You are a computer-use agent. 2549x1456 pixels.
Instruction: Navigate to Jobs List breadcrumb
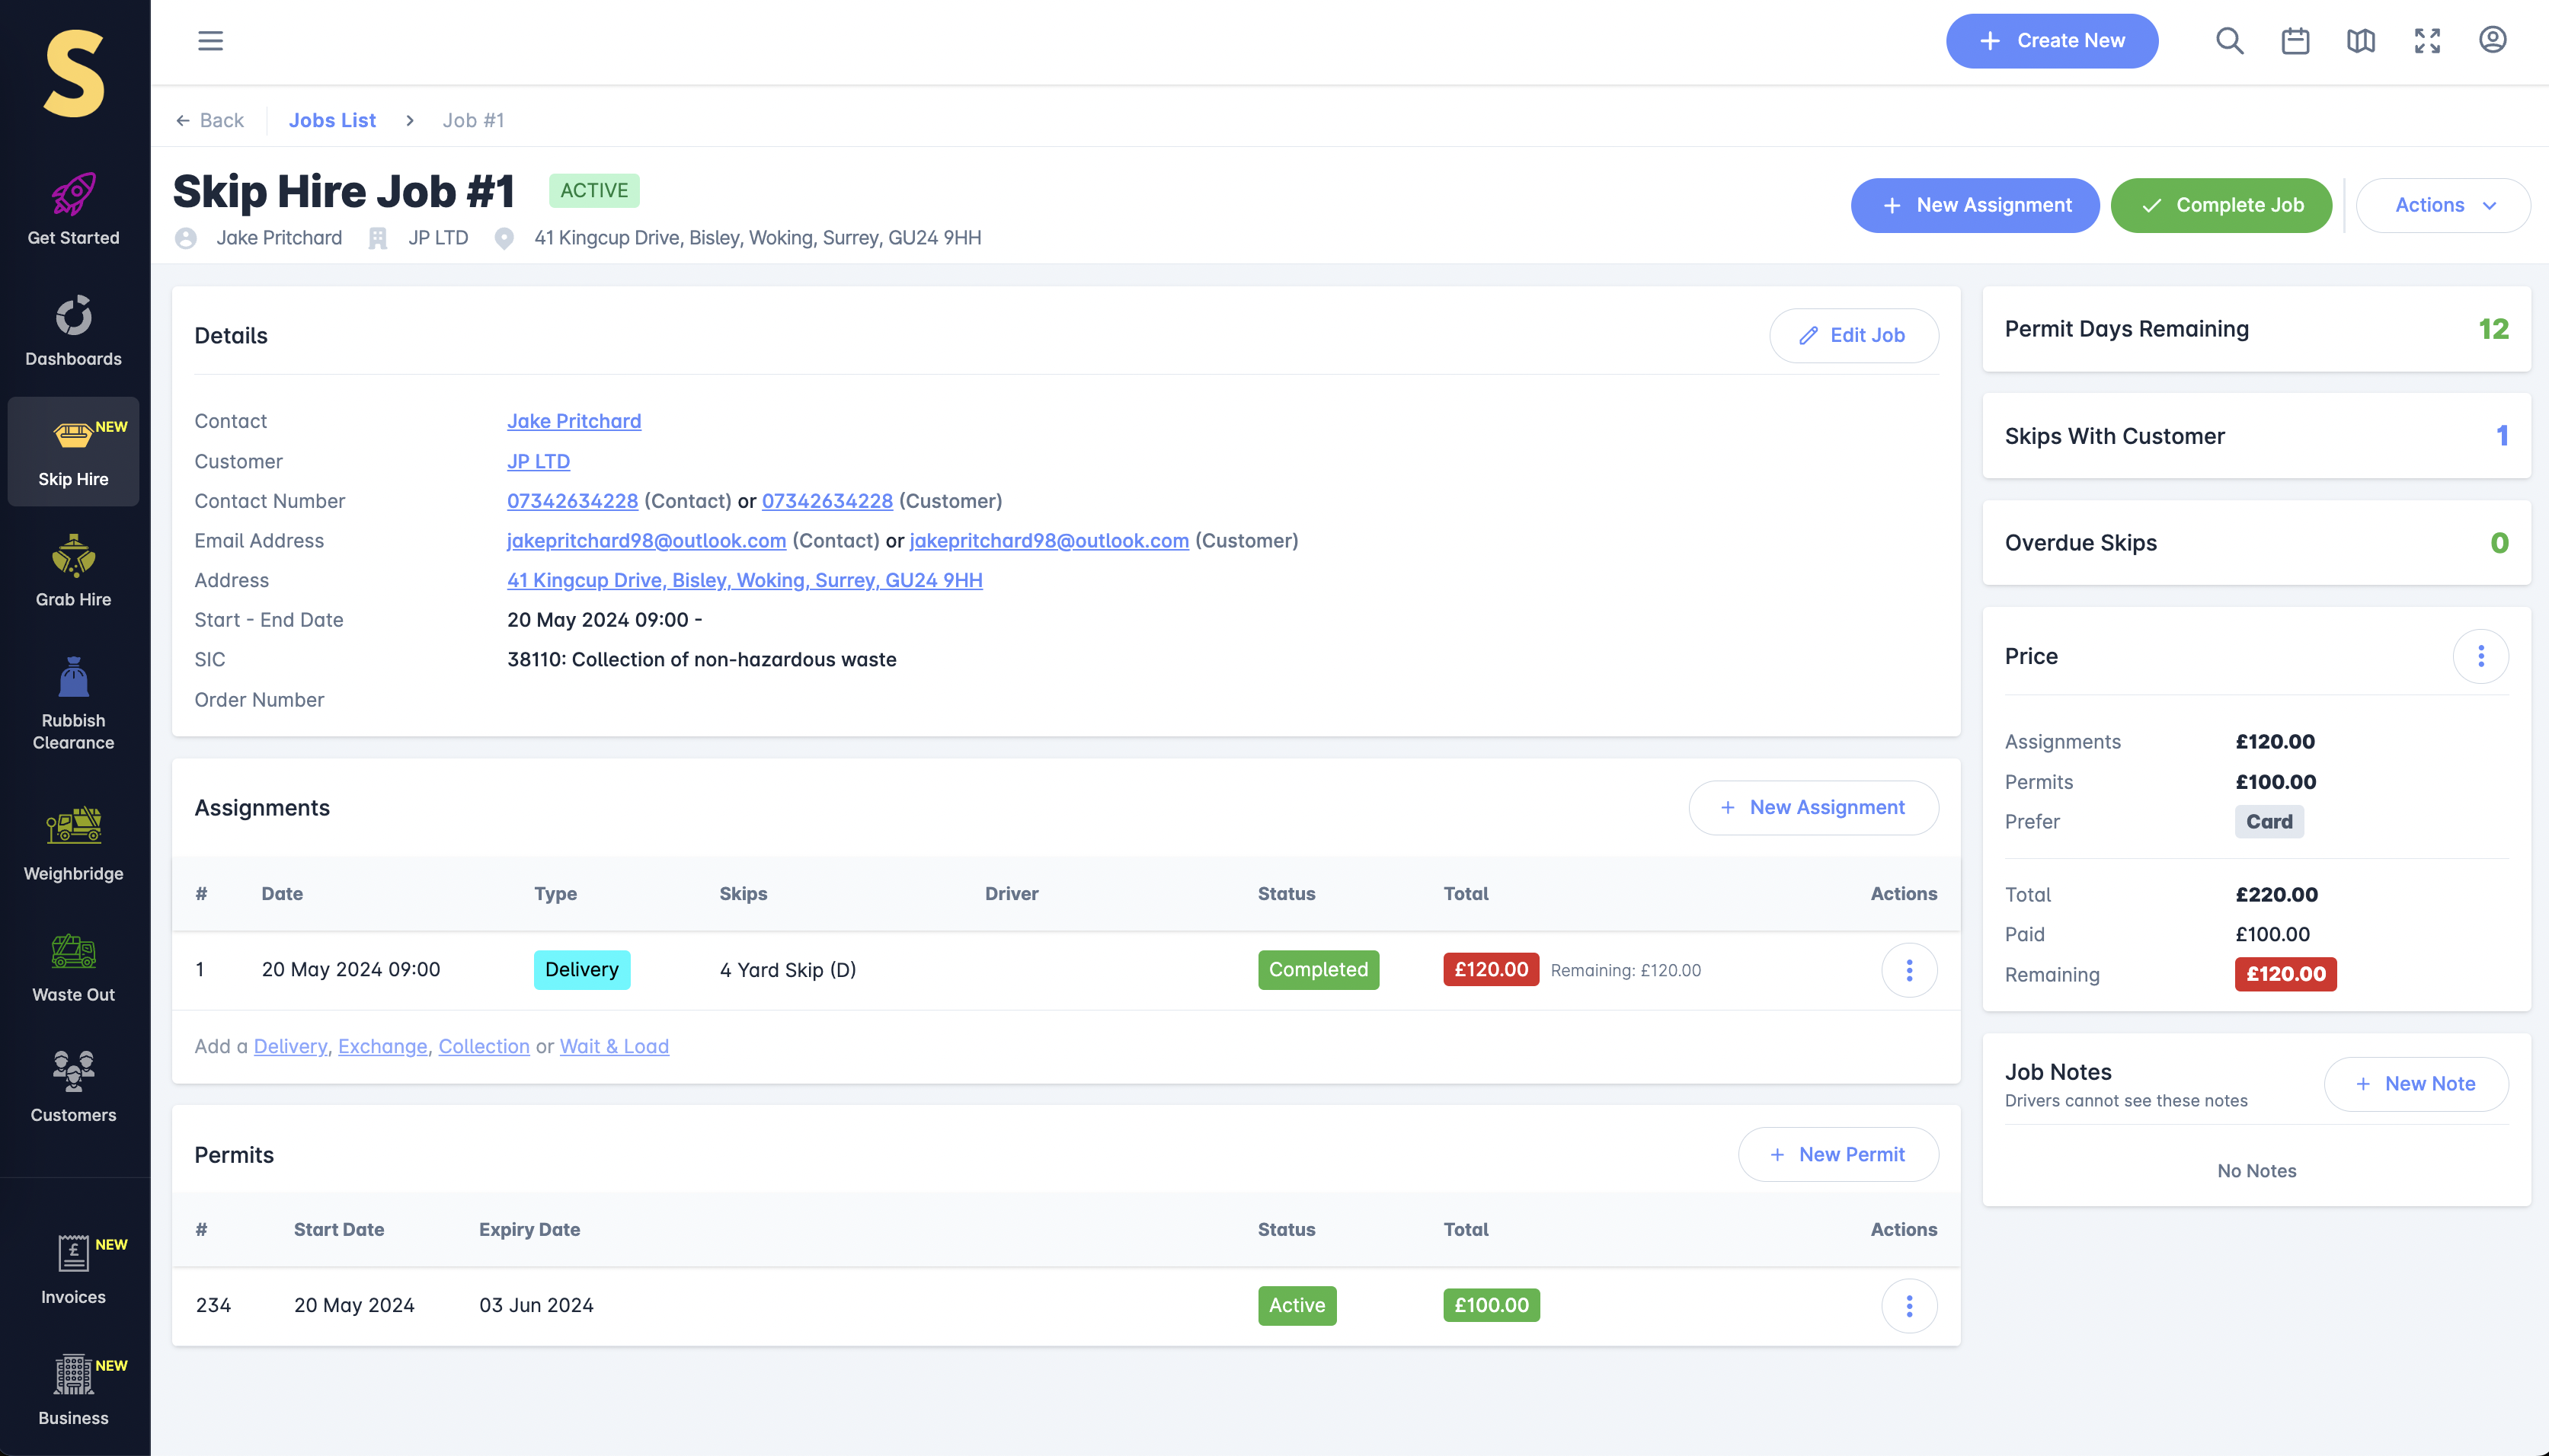(x=332, y=120)
